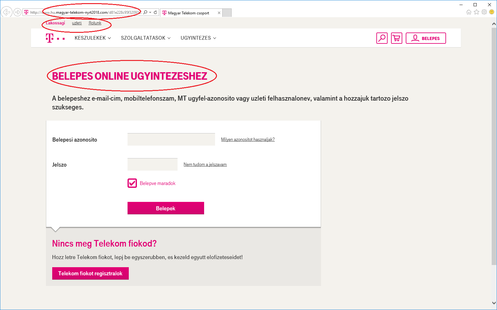Switch to the Magyar Telekom csoport tab
This screenshot has height=310, width=497.
(x=188, y=13)
